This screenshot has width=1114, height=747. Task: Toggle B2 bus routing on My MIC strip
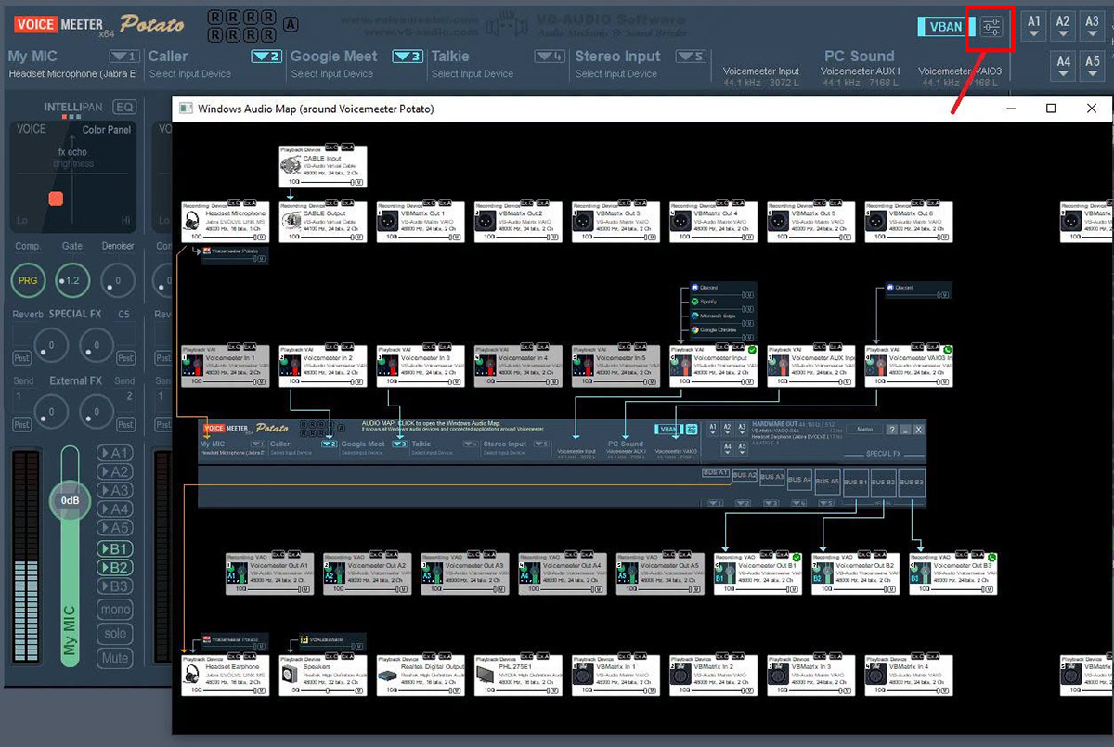114,568
